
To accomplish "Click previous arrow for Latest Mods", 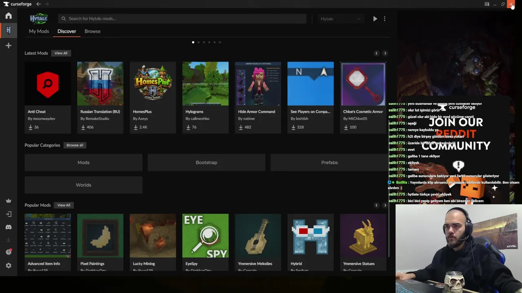I will coord(376,53).
